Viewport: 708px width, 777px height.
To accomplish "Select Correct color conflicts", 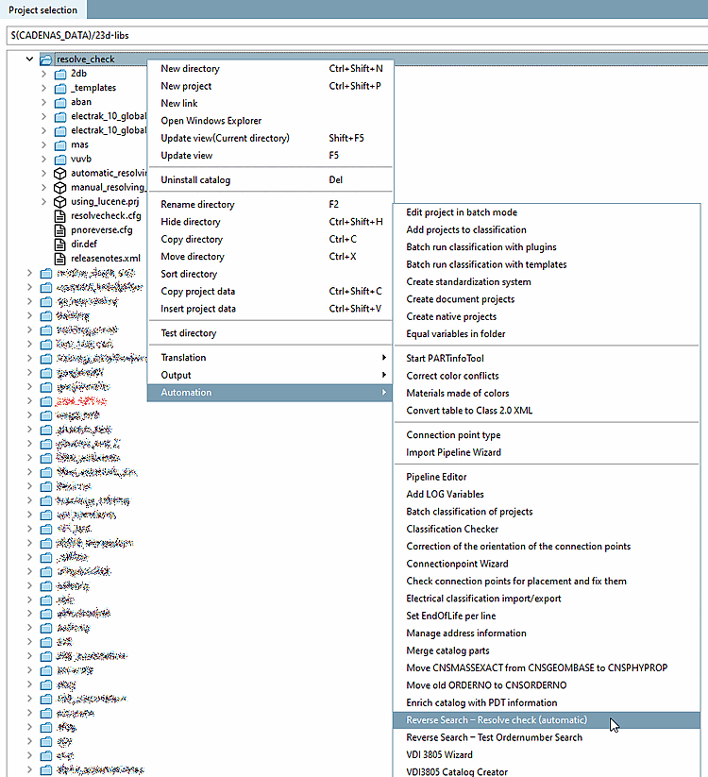I will [x=547, y=376].
